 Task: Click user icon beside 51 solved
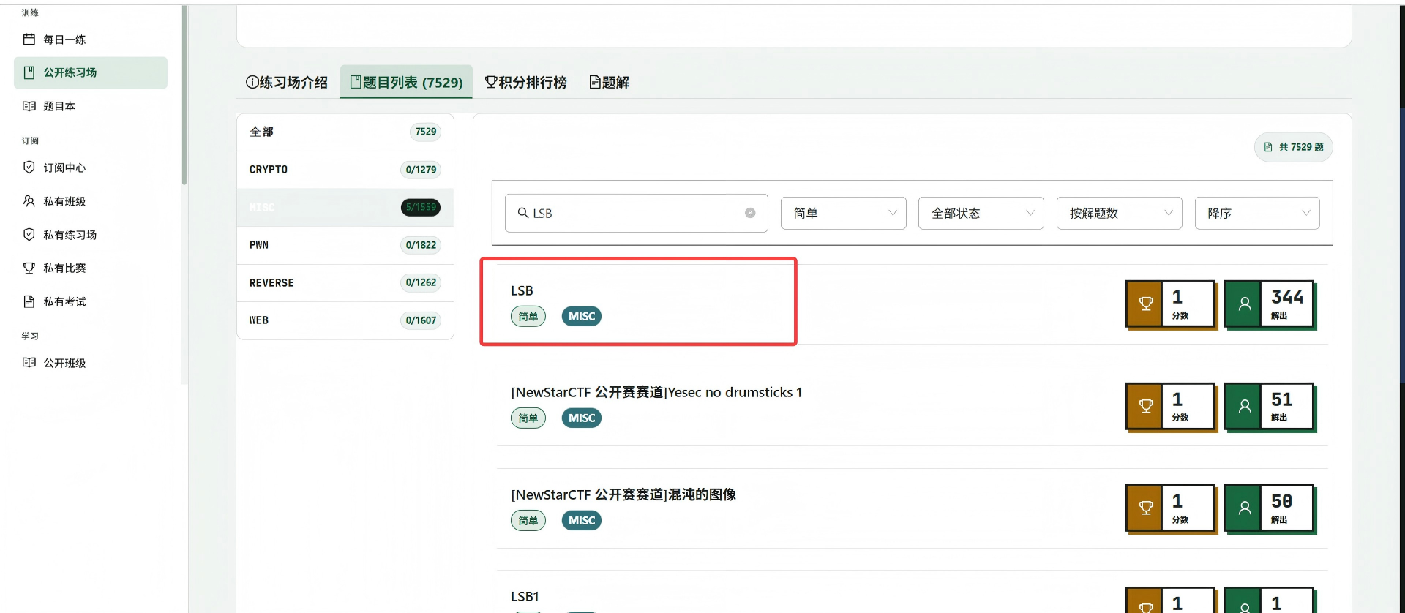[1244, 406]
